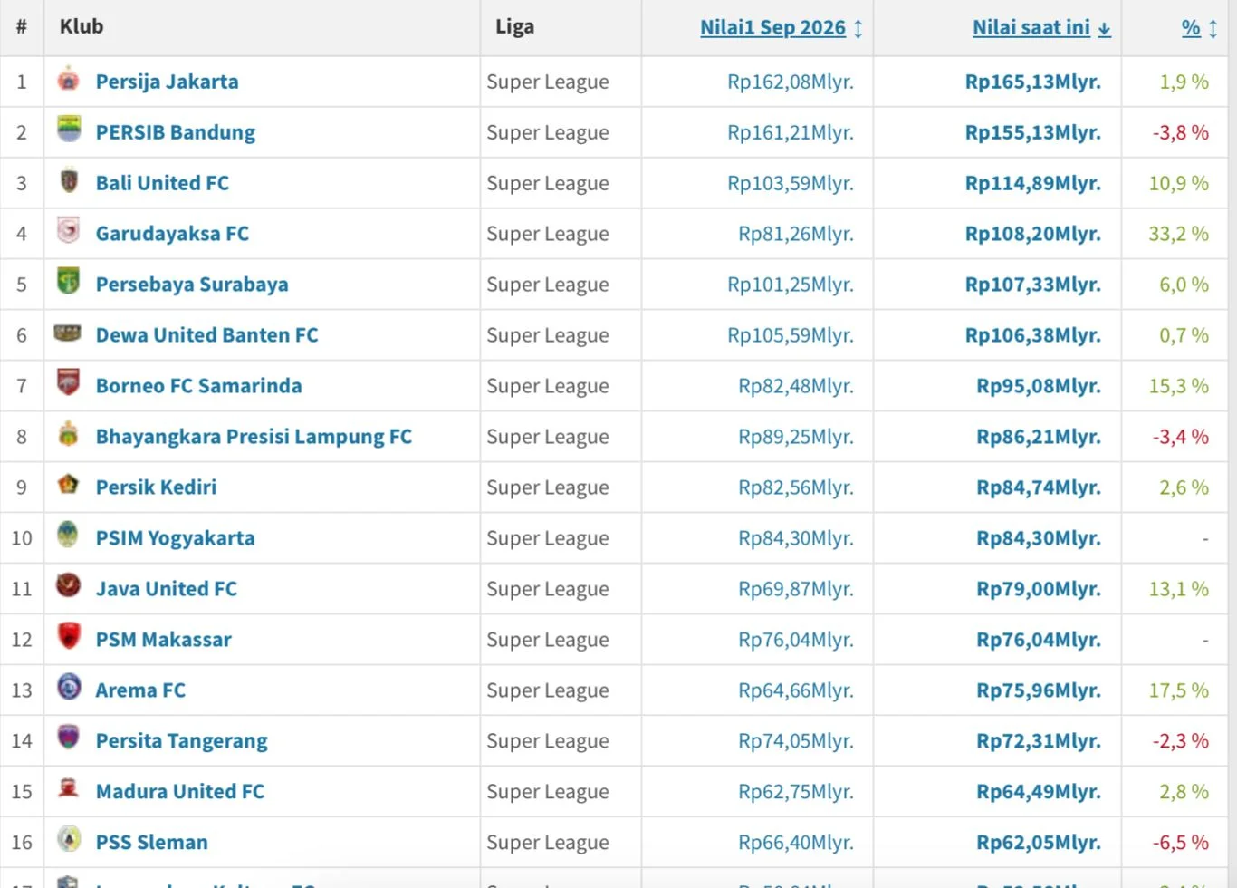Screen dimensions: 1237x888
Task: Click the Persija Jakarta club crest
Action: 68,80
